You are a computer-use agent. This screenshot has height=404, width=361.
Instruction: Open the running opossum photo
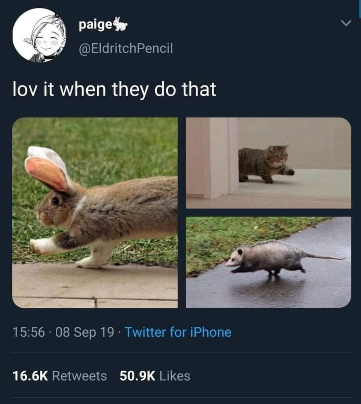tap(268, 262)
